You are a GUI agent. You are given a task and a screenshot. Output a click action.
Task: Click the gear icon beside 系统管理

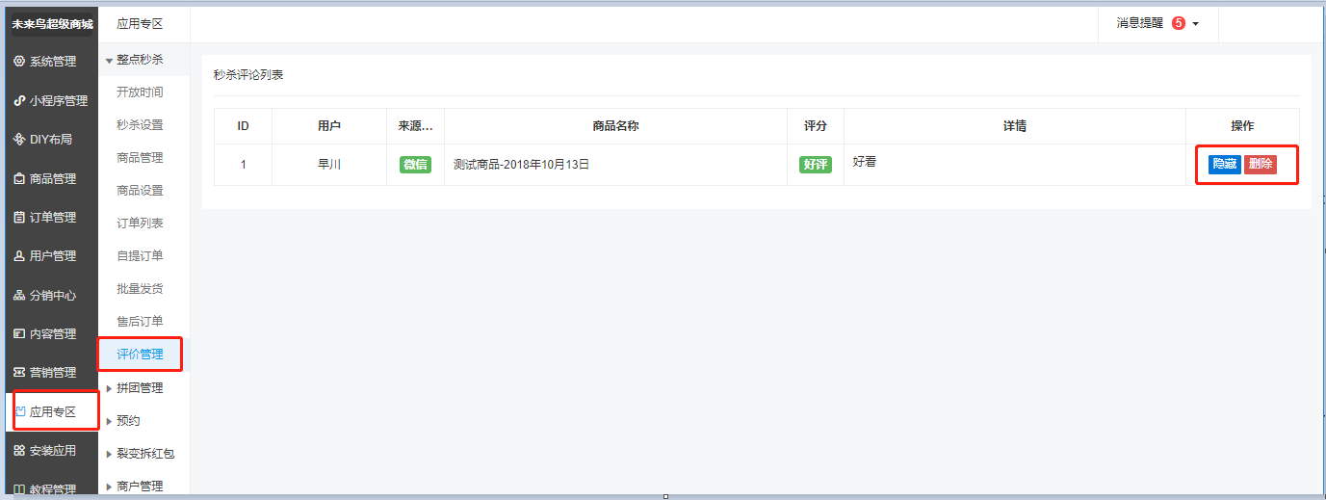pos(19,62)
